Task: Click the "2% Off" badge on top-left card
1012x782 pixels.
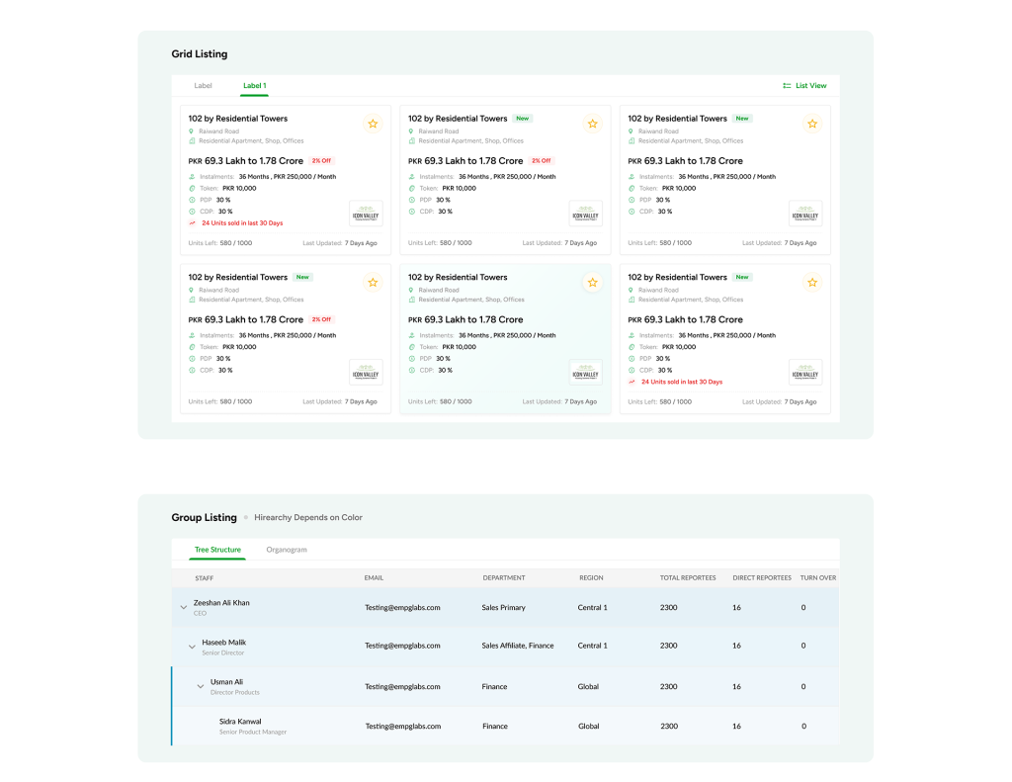Action: click(x=321, y=160)
